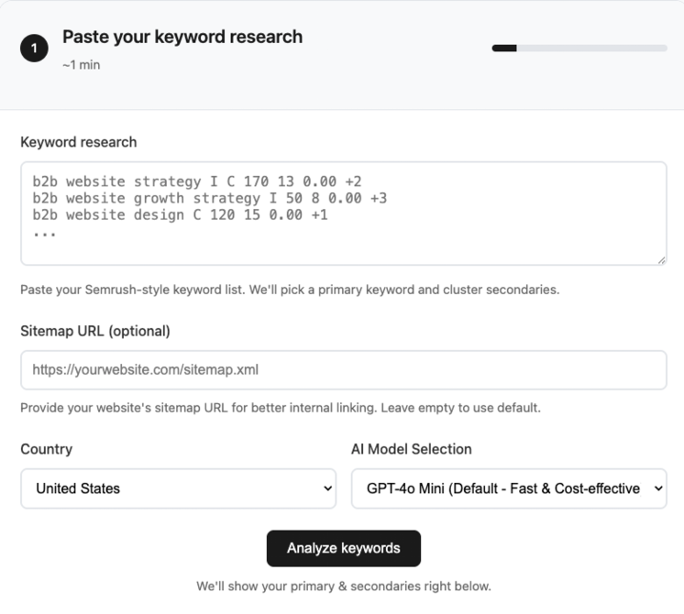
Task: Click the "Sitemap URL (optional)" label
Action: coord(95,331)
